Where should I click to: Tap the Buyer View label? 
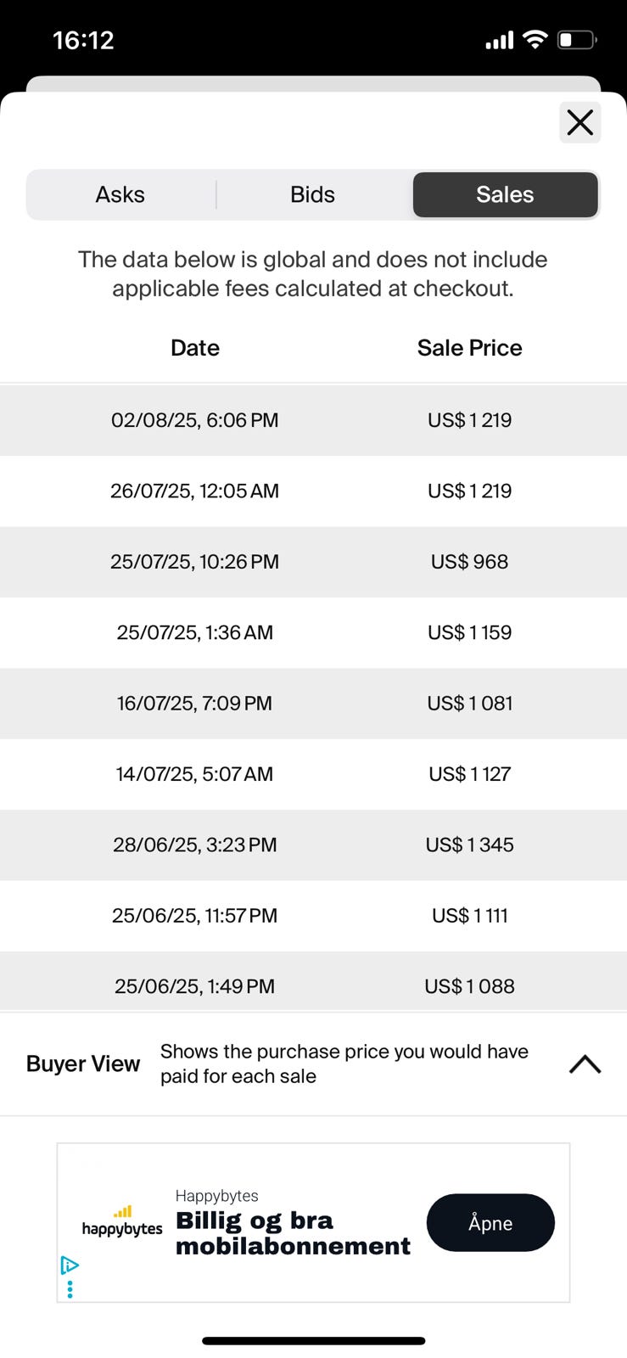pyautogui.click(x=83, y=1063)
